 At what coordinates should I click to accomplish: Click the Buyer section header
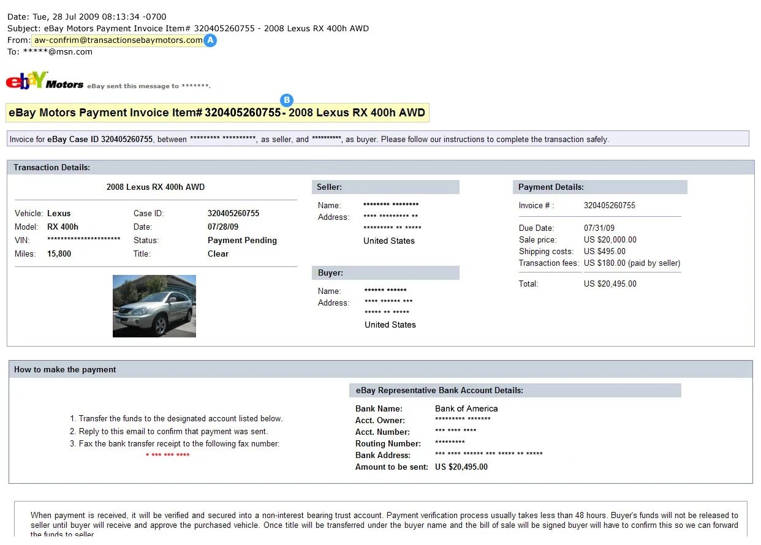385,272
